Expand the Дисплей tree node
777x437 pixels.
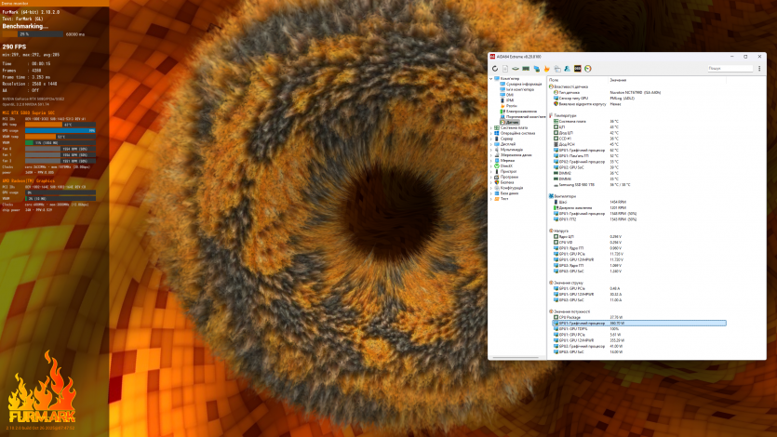[x=491, y=144]
